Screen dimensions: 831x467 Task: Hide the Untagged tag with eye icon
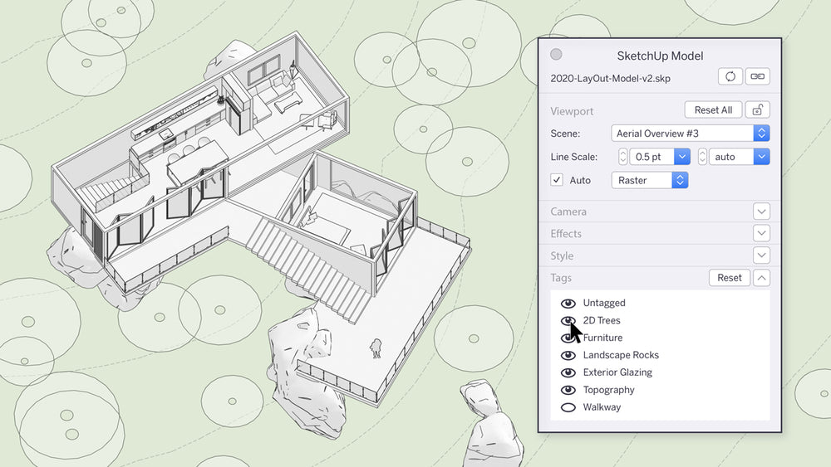568,304
